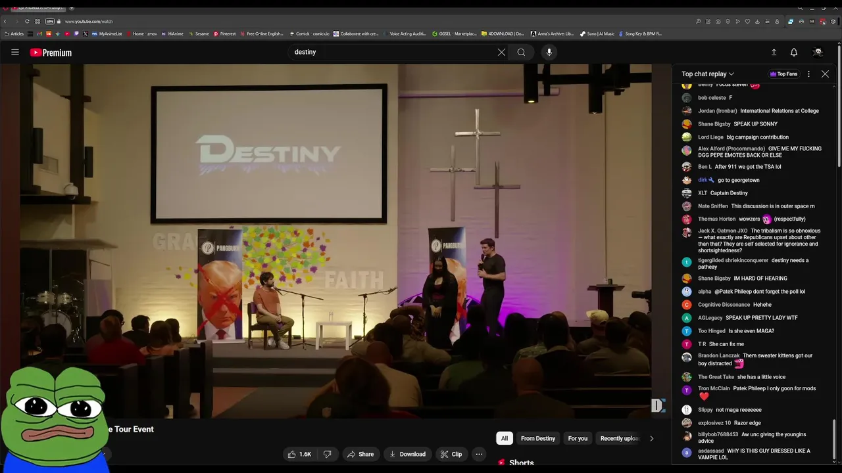The width and height of the screenshot is (842, 473).
Task: Open chat options three-dot menu
Action: pyautogui.click(x=808, y=74)
